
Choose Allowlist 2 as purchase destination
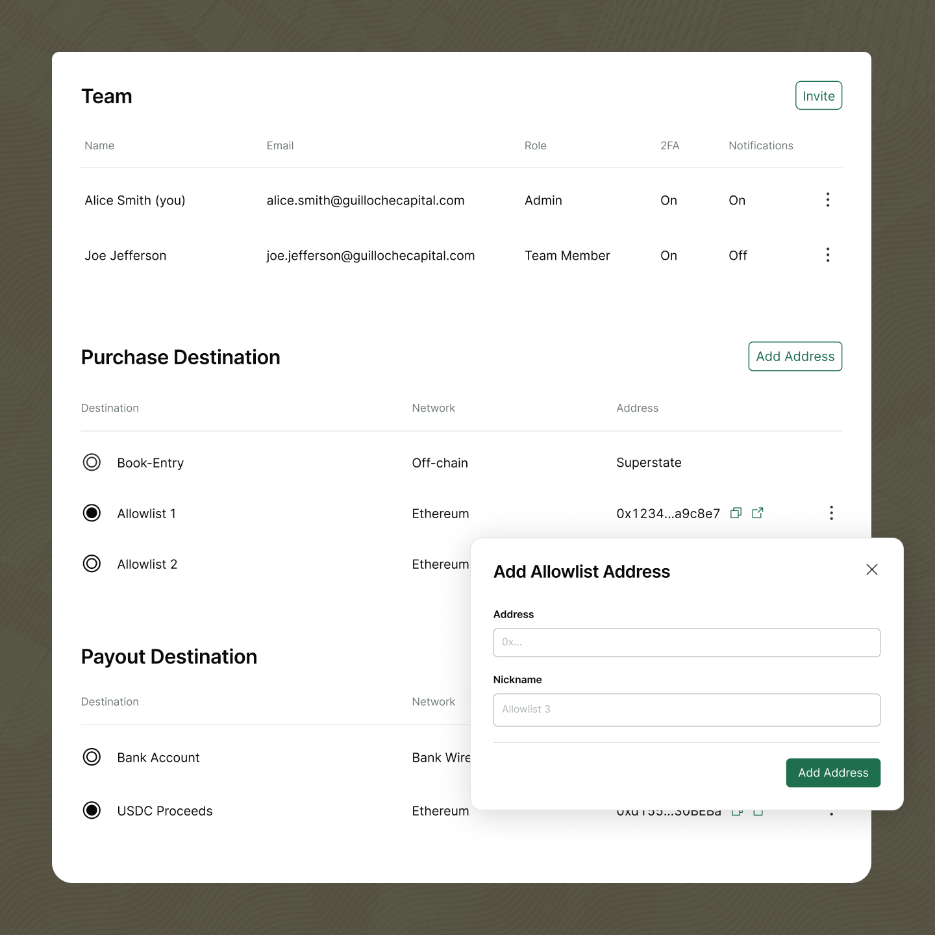(92, 564)
